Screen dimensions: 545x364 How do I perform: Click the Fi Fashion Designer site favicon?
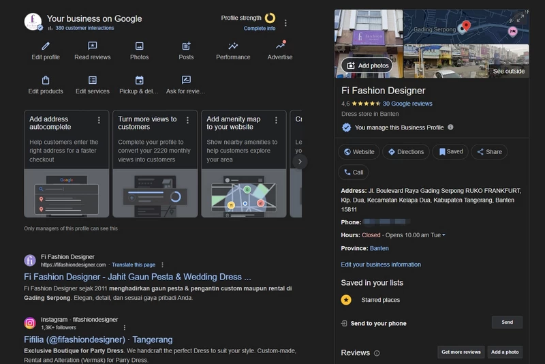(x=30, y=260)
